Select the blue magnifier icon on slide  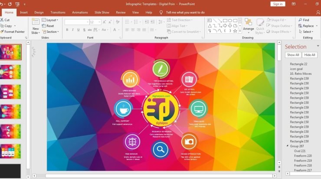(x=160, y=150)
